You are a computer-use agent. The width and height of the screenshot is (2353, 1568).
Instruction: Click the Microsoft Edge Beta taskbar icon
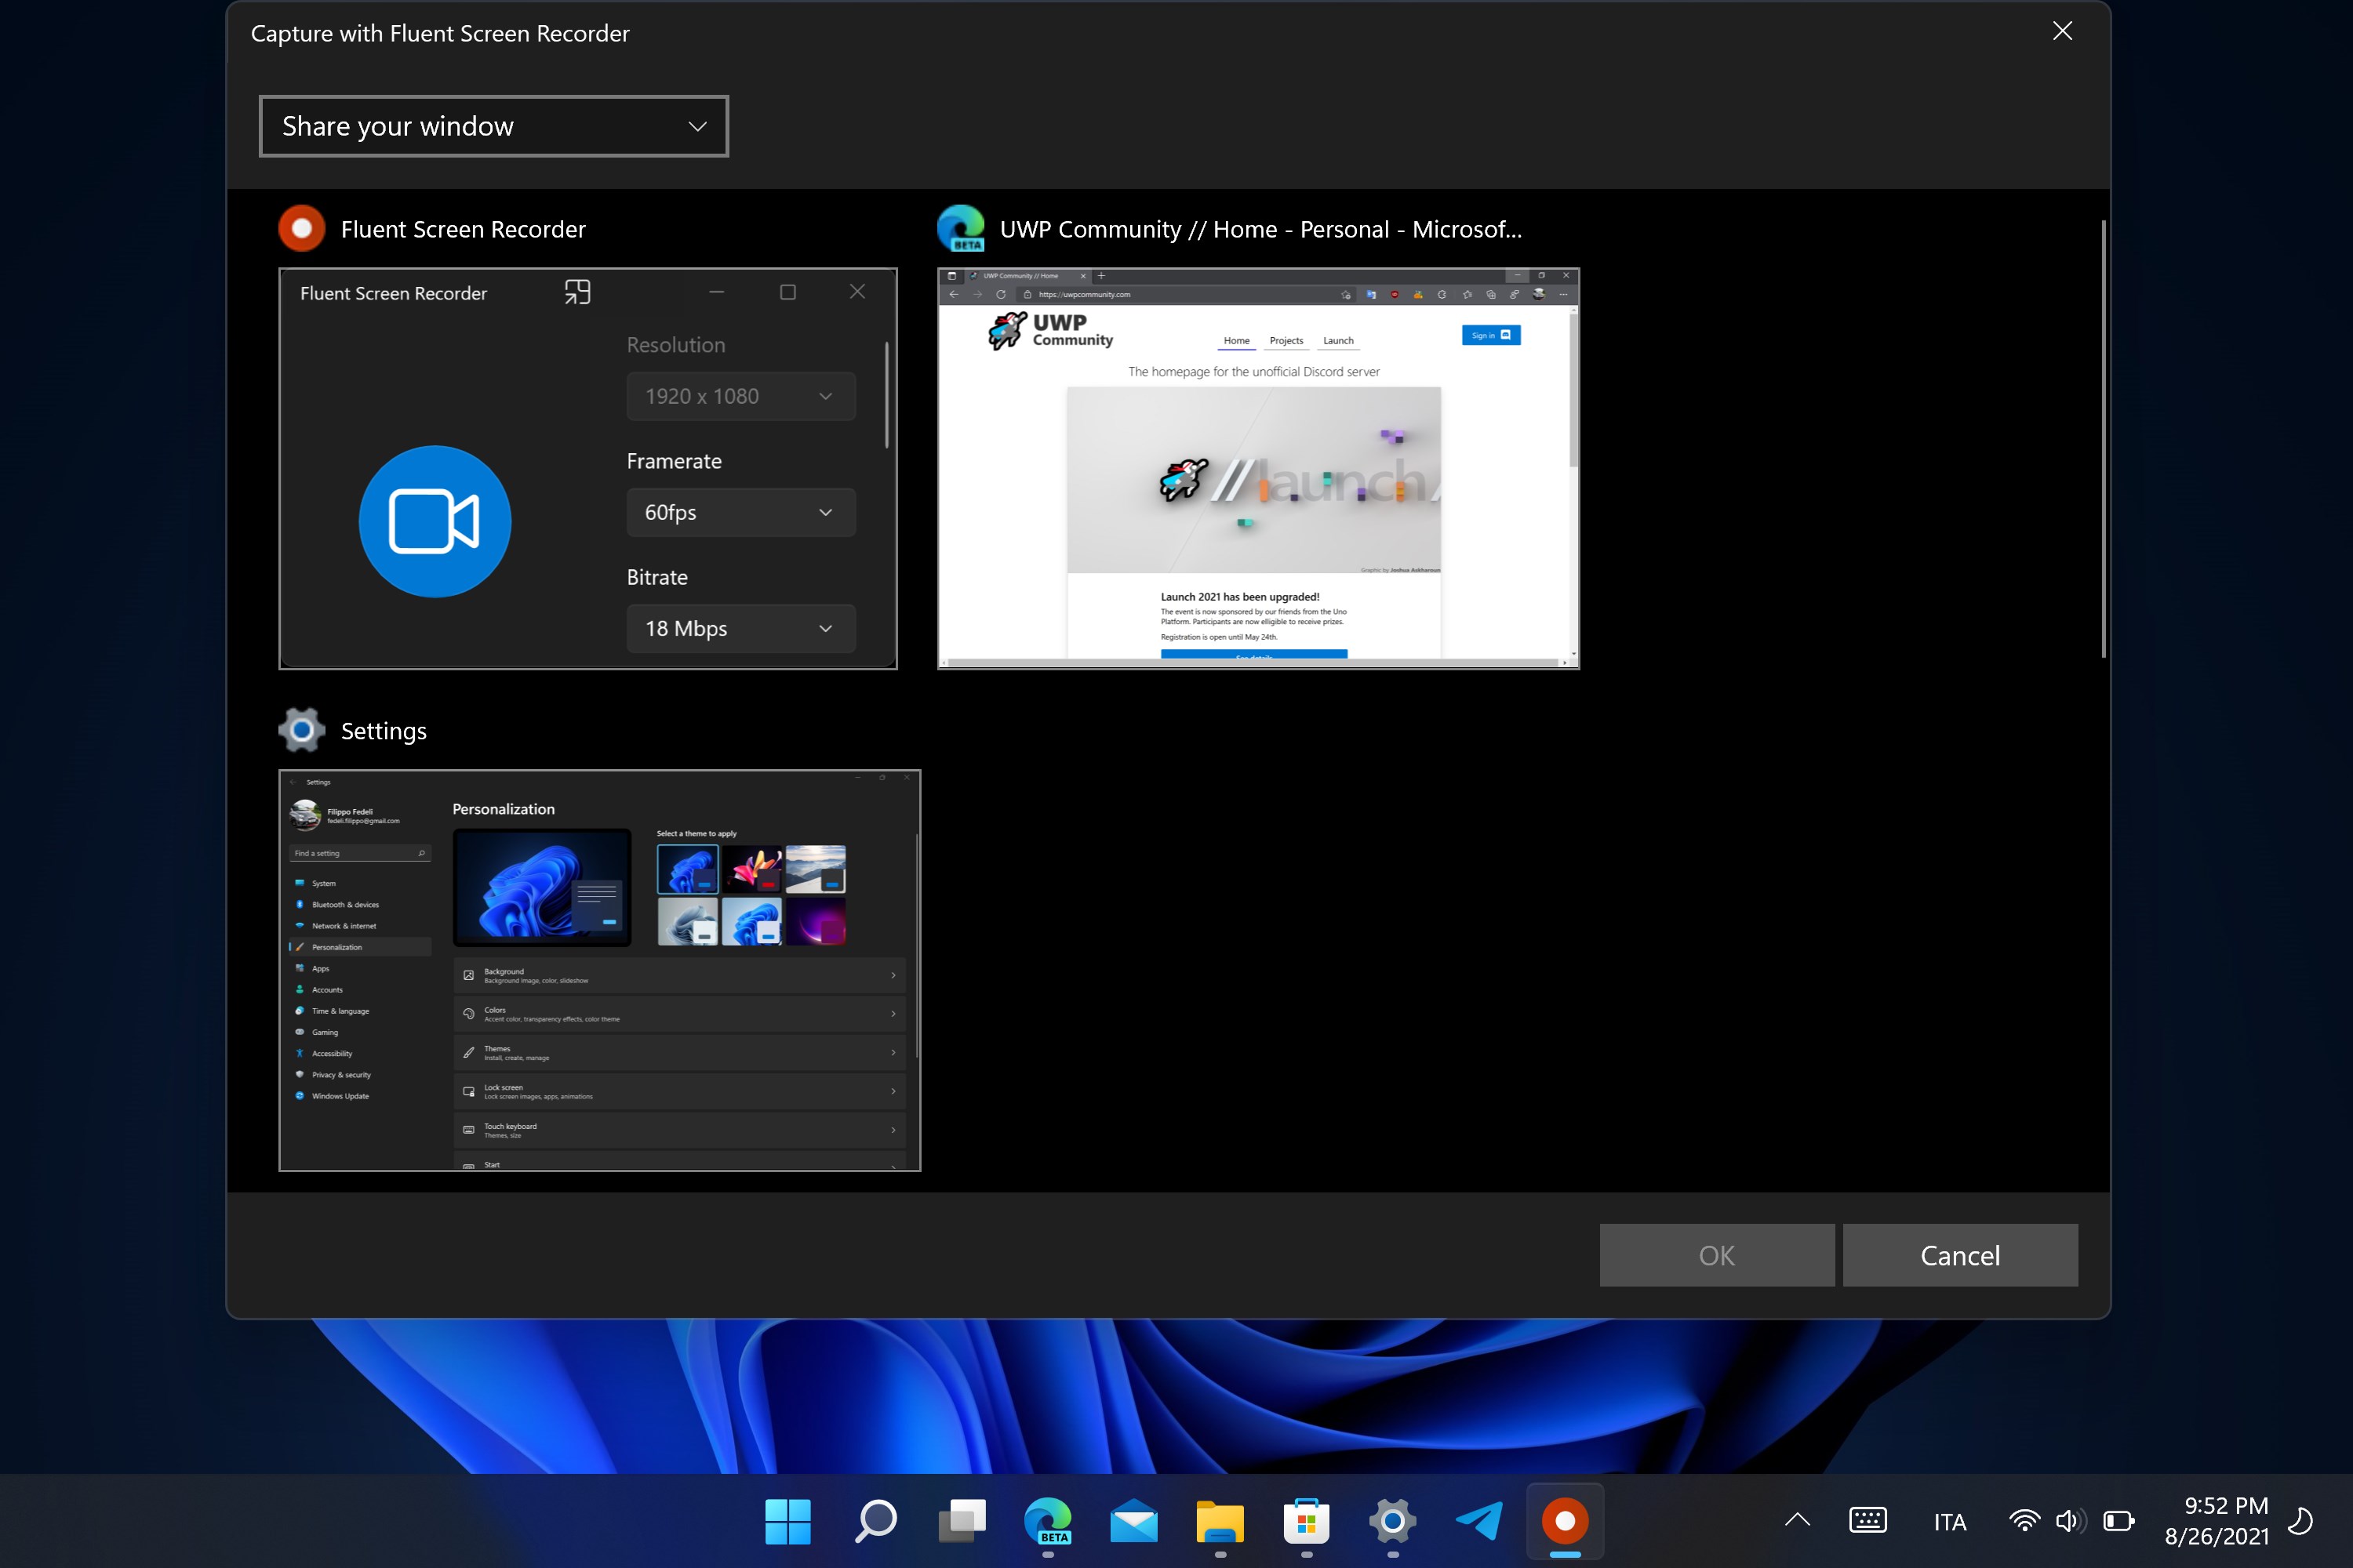[1050, 1521]
